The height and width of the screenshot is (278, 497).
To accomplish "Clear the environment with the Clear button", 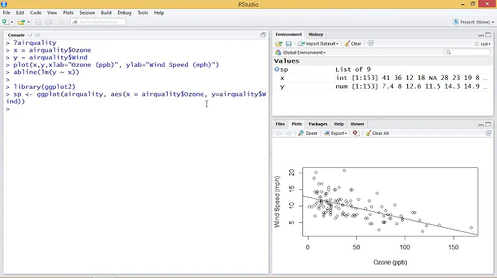I will click(x=353, y=43).
